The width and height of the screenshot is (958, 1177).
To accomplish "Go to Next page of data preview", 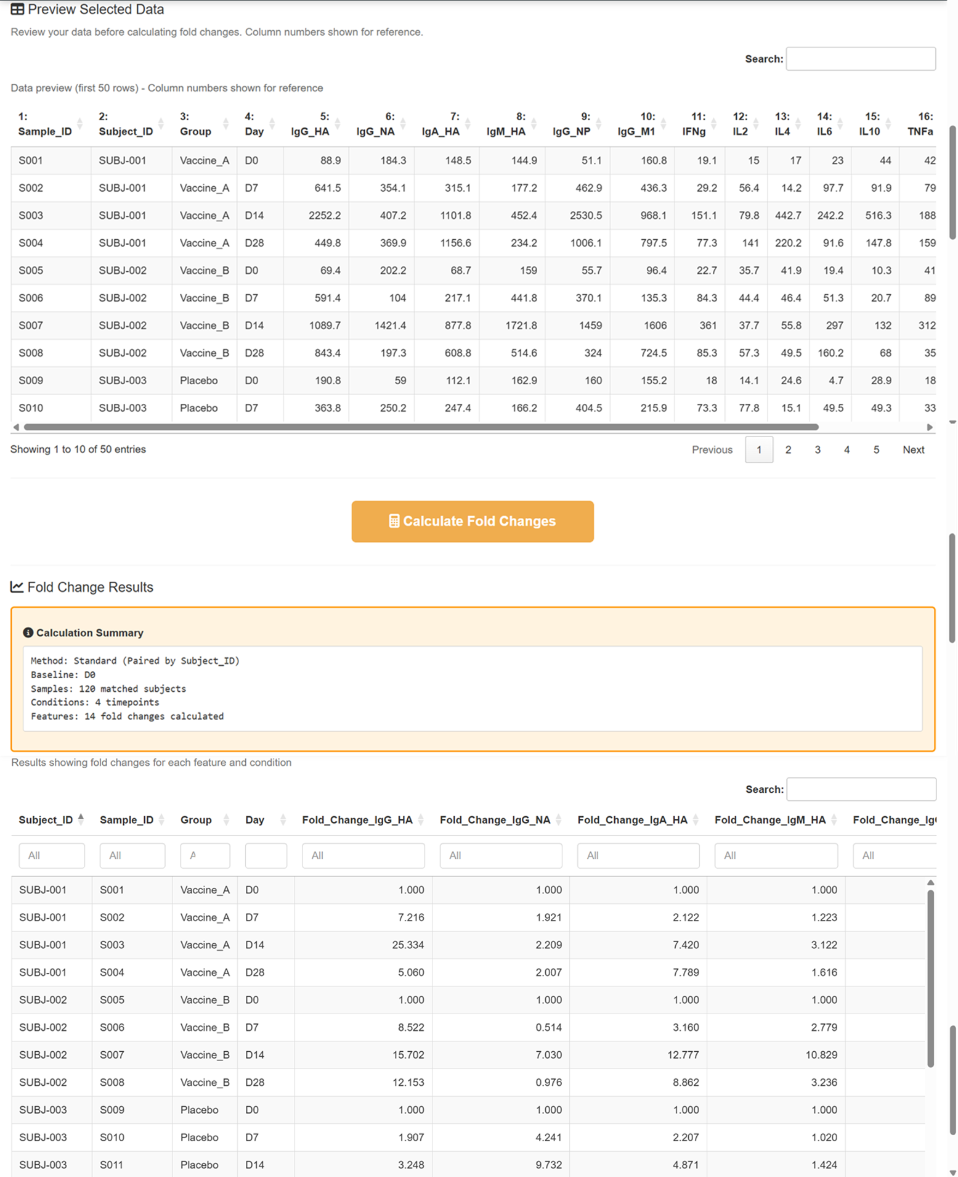I will (913, 449).
